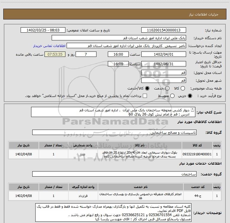Viewport: 230px width, 223px height.
Task: Select the کالا/خدمت radio button
Action: click(x=147, y=88)
